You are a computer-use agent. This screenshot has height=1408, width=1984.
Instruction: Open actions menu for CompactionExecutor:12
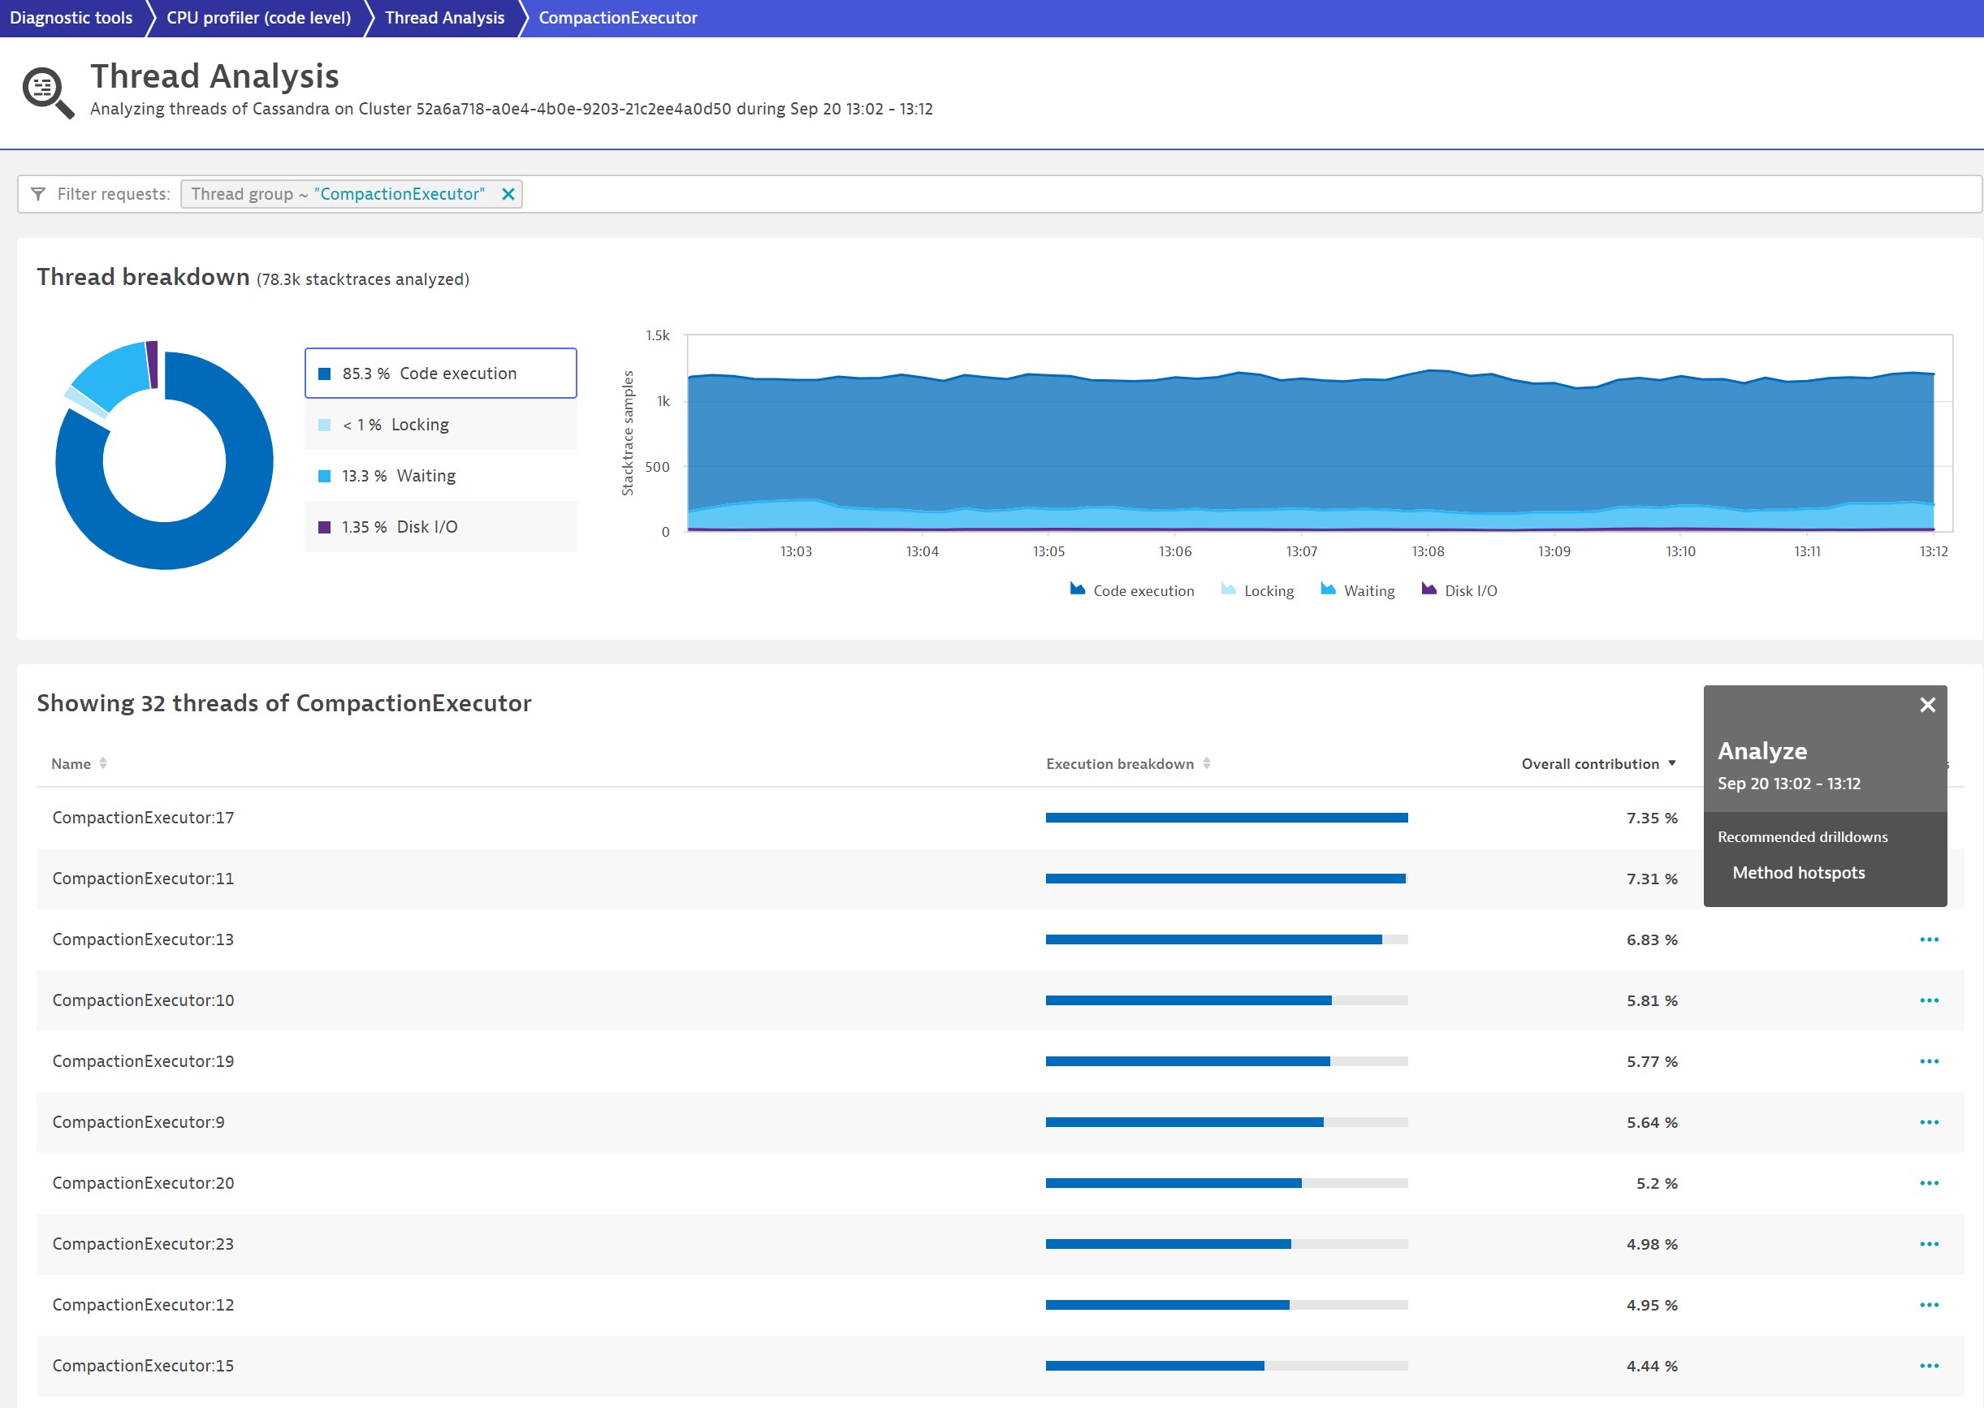coord(1929,1305)
